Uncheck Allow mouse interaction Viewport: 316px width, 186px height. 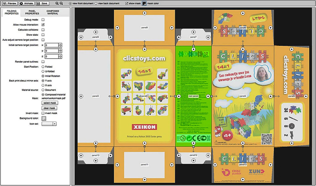43,25
